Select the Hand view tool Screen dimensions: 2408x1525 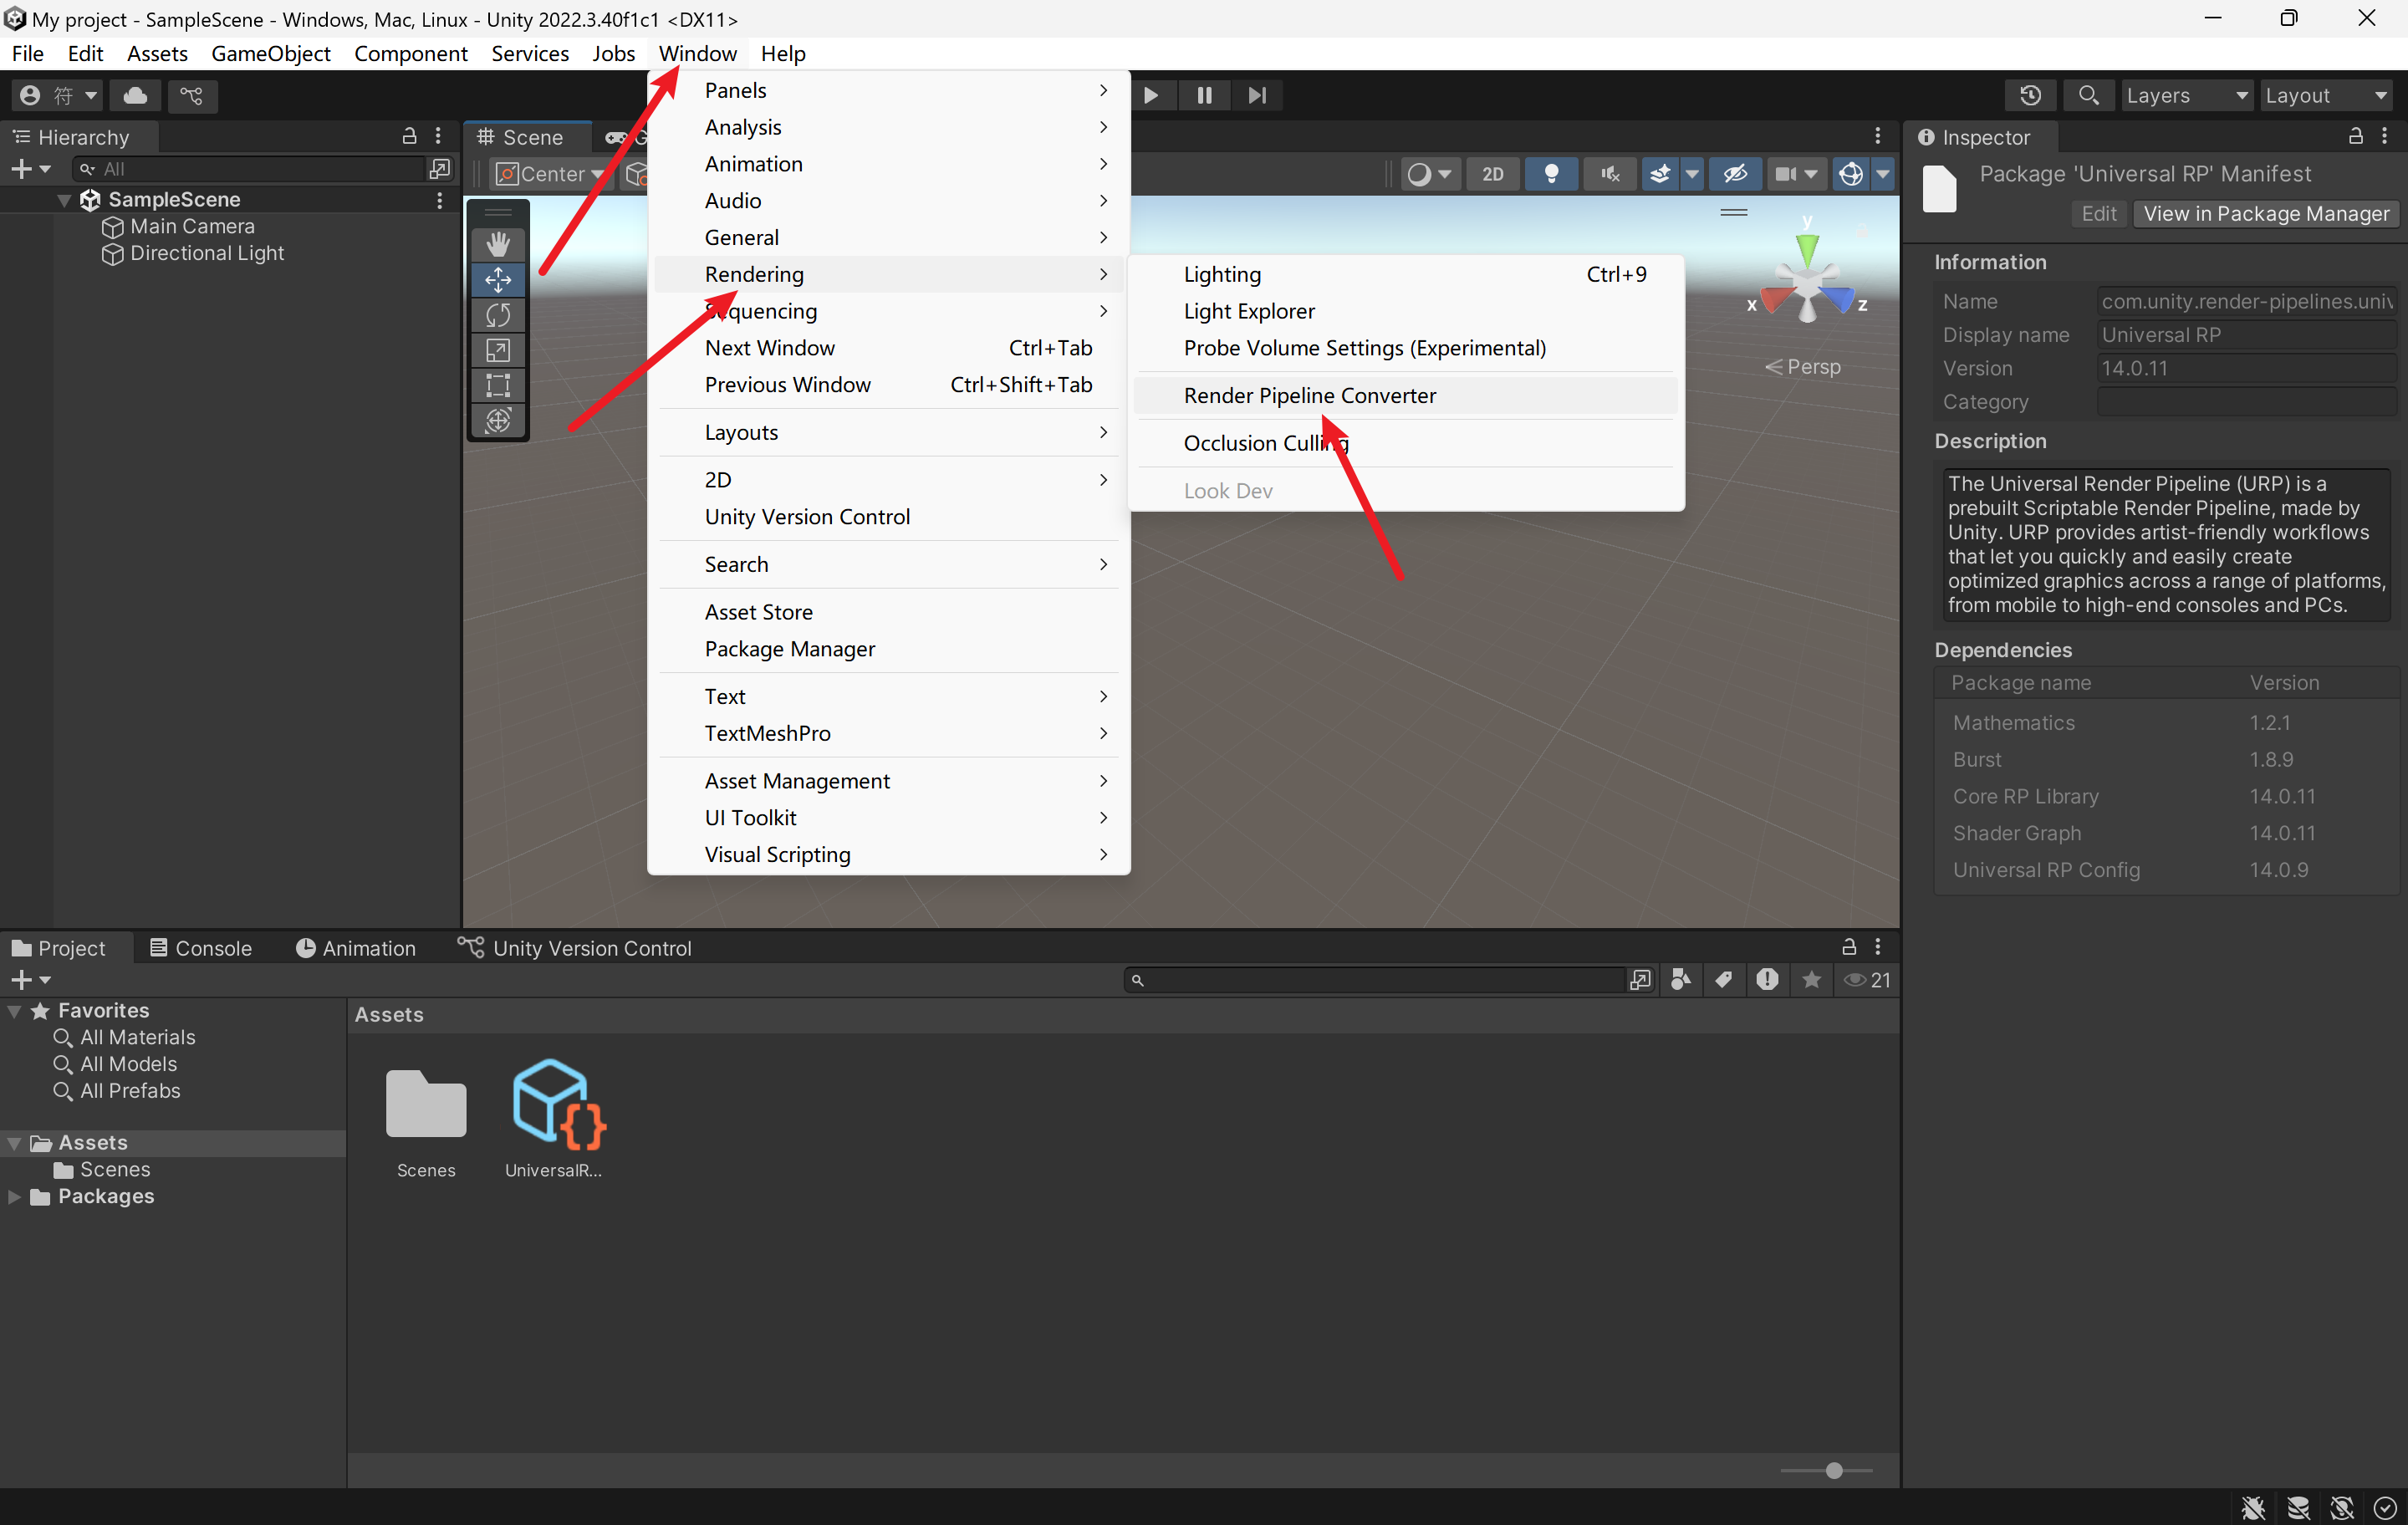click(498, 243)
